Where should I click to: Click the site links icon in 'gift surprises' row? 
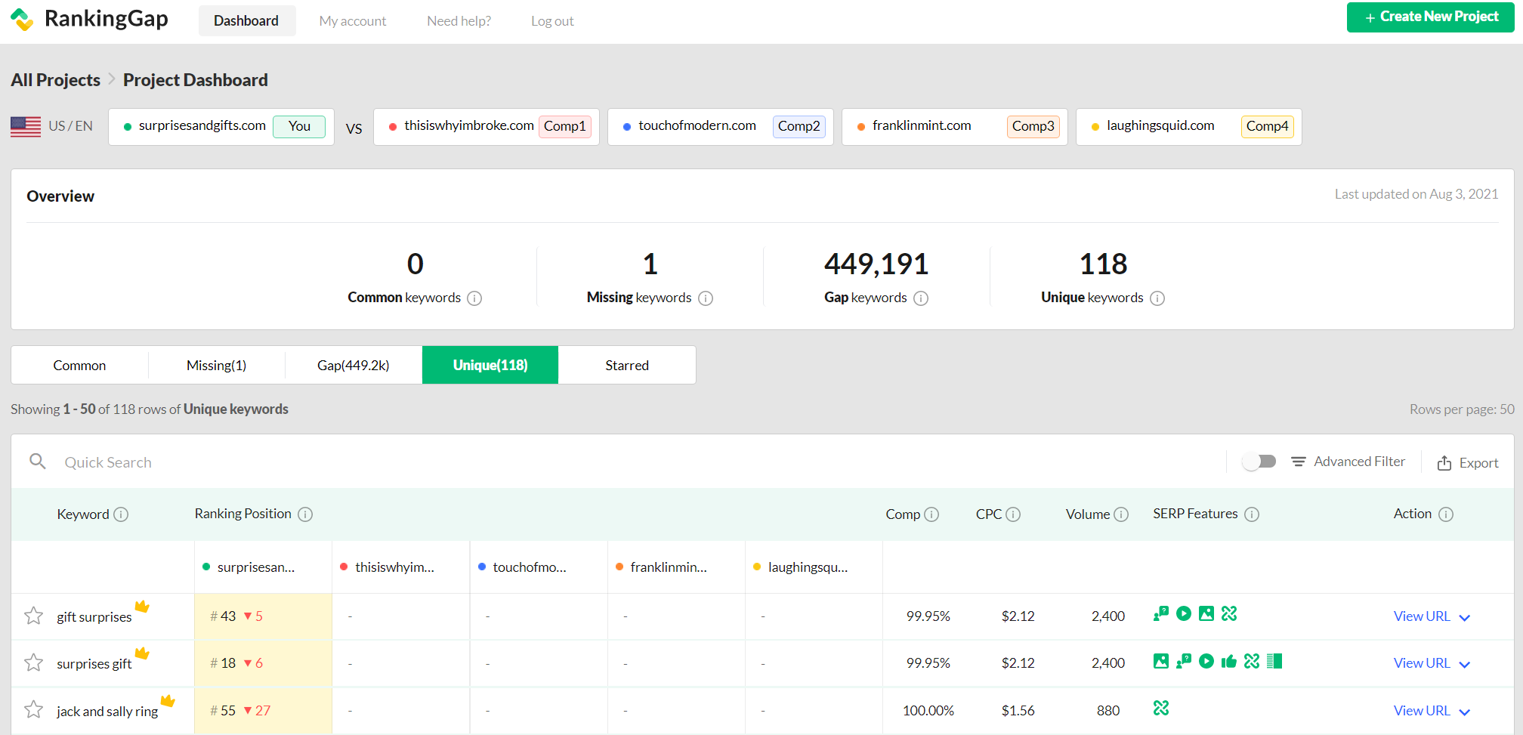click(1229, 613)
